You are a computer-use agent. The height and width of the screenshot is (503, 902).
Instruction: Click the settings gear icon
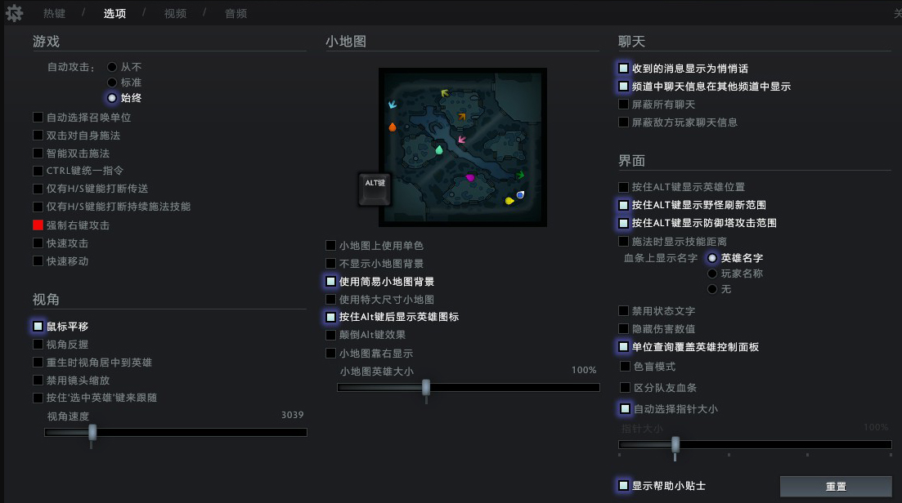(15, 13)
